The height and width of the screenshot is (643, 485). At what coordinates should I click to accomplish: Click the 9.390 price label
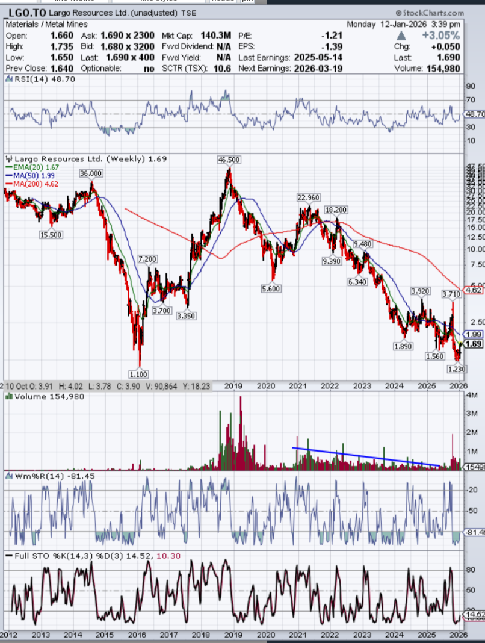(x=332, y=261)
